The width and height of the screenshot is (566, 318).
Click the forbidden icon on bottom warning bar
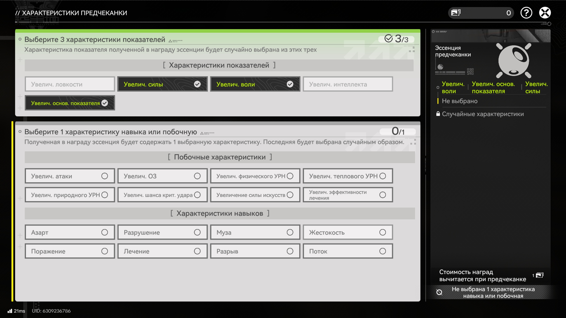(x=439, y=292)
